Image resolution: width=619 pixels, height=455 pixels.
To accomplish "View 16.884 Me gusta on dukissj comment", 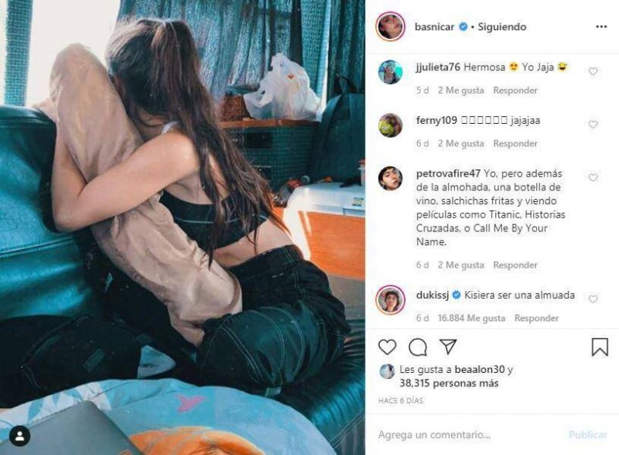I will click(x=471, y=318).
